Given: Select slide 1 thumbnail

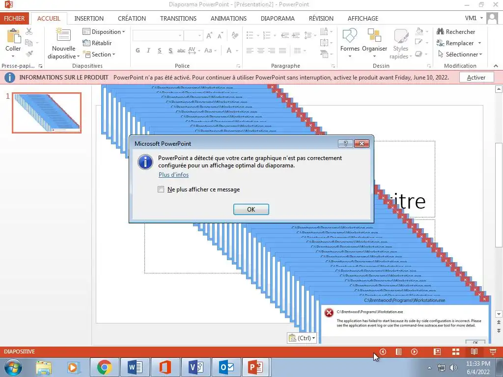Looking at the screenshot, I should (x=47, y=113).
